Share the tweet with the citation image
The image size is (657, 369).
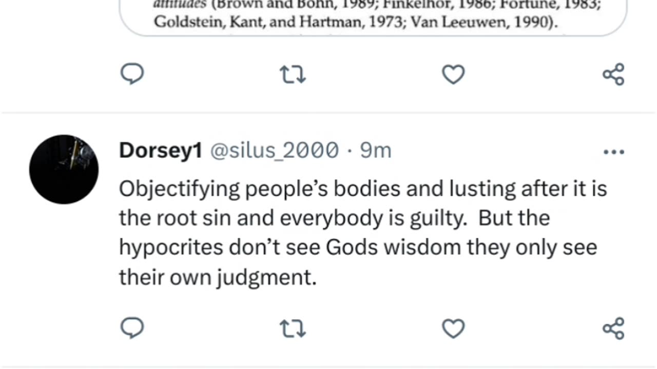pos(613,75)
